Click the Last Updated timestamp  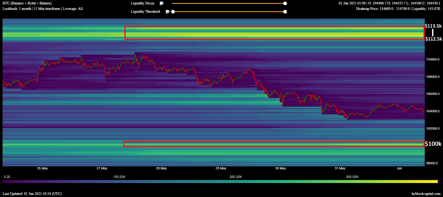pos(32,194)
